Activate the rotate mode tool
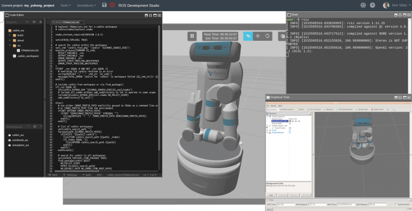 click(267, 36)
